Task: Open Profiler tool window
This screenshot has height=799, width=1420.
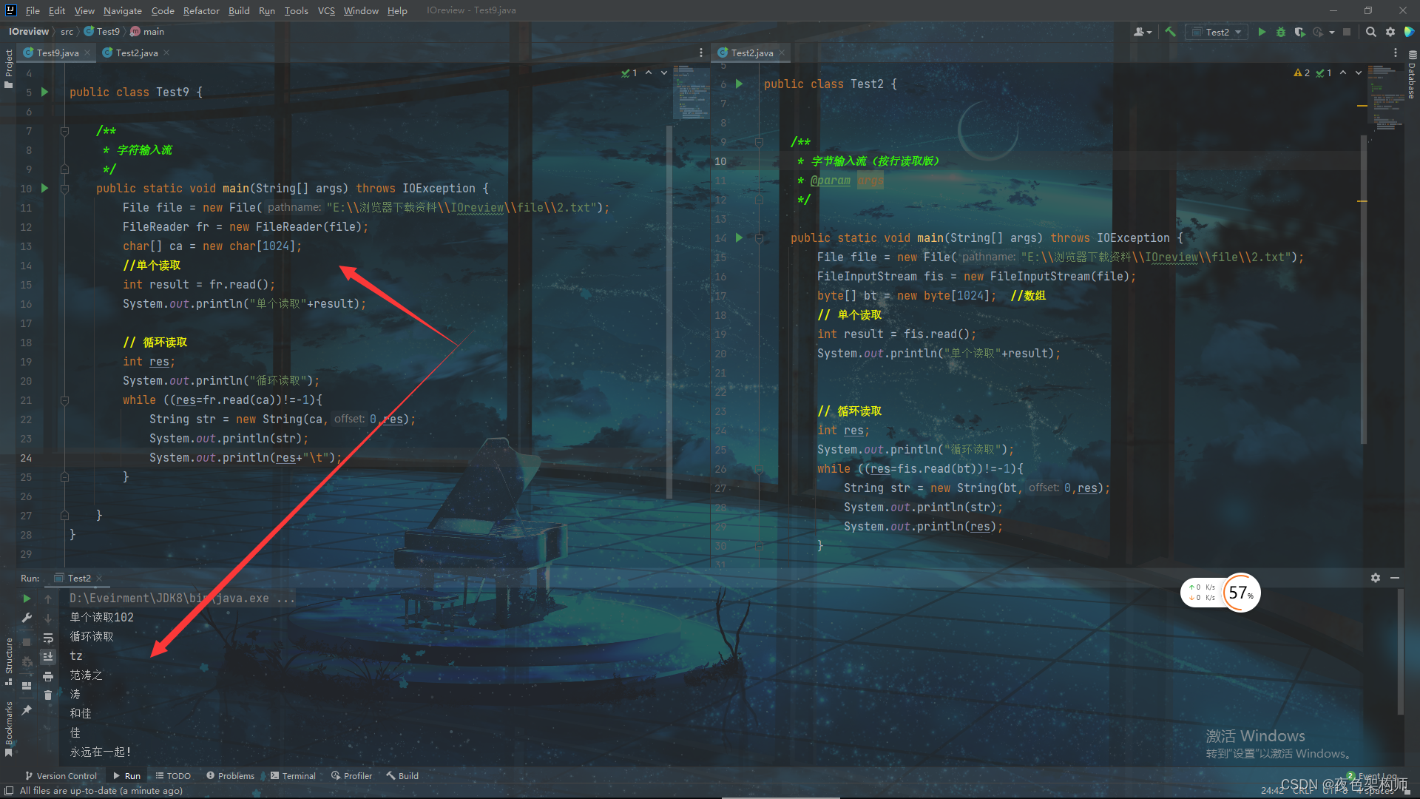Action: click(352, 775)
